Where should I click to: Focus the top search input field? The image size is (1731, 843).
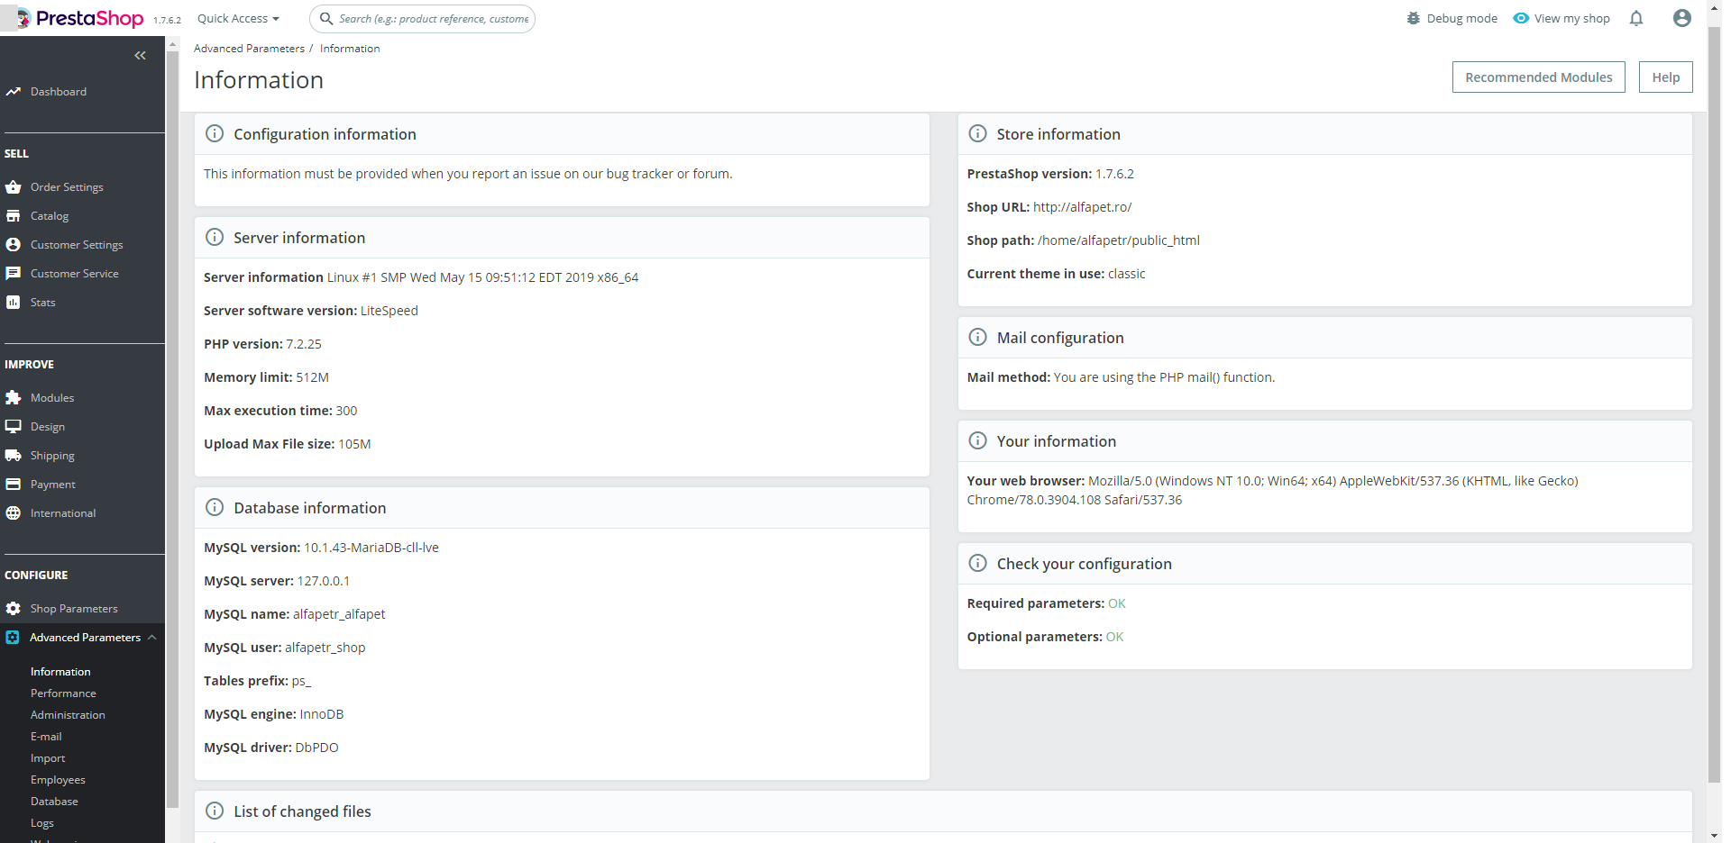433,19
